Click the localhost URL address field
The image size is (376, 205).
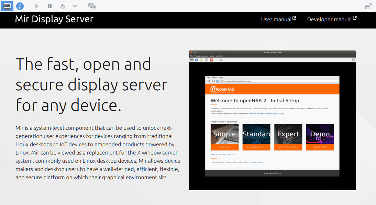pos(281,81)
